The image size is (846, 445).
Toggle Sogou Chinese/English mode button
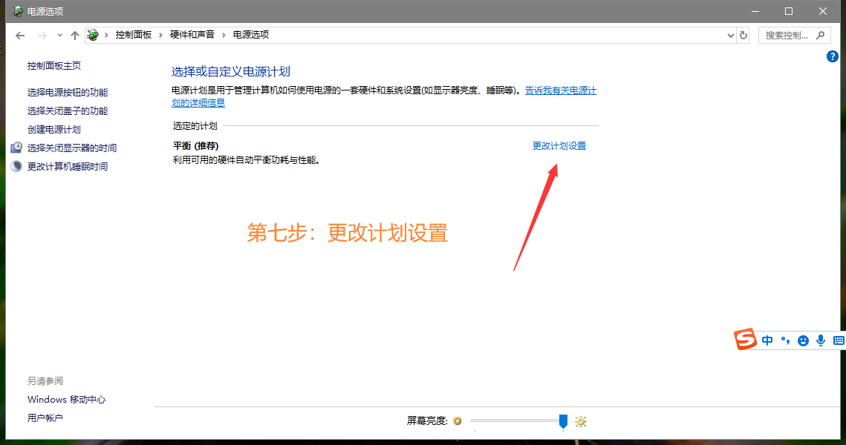[x=767, y=340]
